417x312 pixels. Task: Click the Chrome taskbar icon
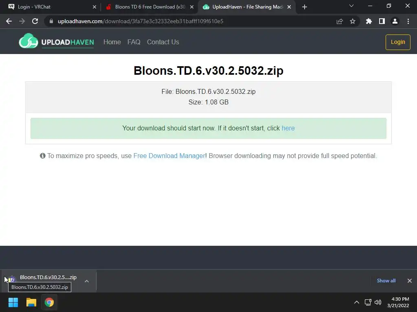pyautogui.click(x=49, y=302)
